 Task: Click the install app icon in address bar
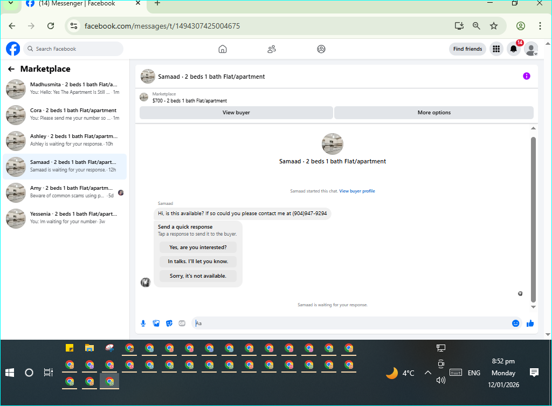coord(459,26)
